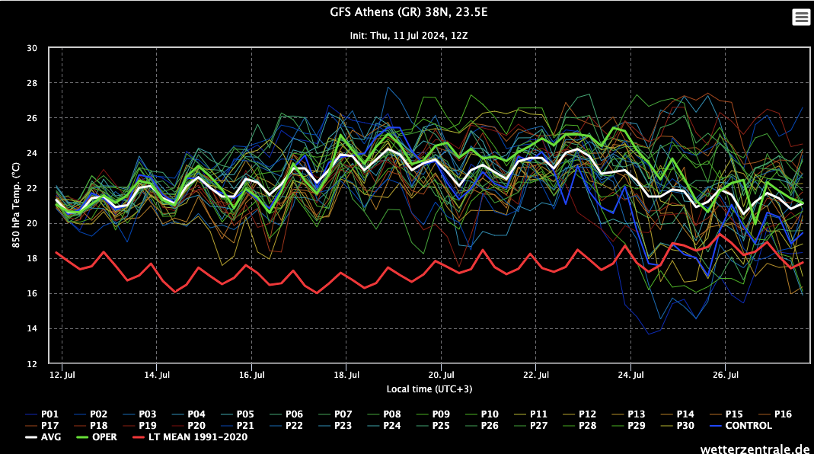Click the 18 value on y-axis

[32, 258]
